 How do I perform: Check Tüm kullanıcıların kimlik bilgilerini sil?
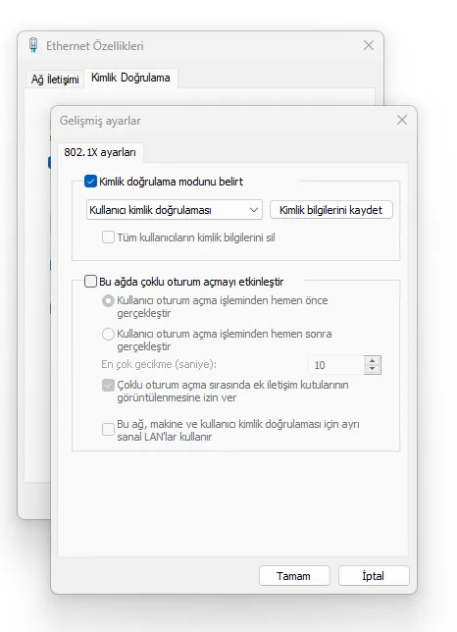click(x=108, y=237)
